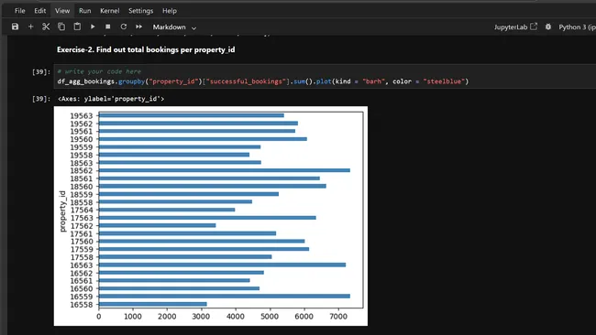Click the 7000 x-axis tick label
596x335 pixels.
point(338,316)
